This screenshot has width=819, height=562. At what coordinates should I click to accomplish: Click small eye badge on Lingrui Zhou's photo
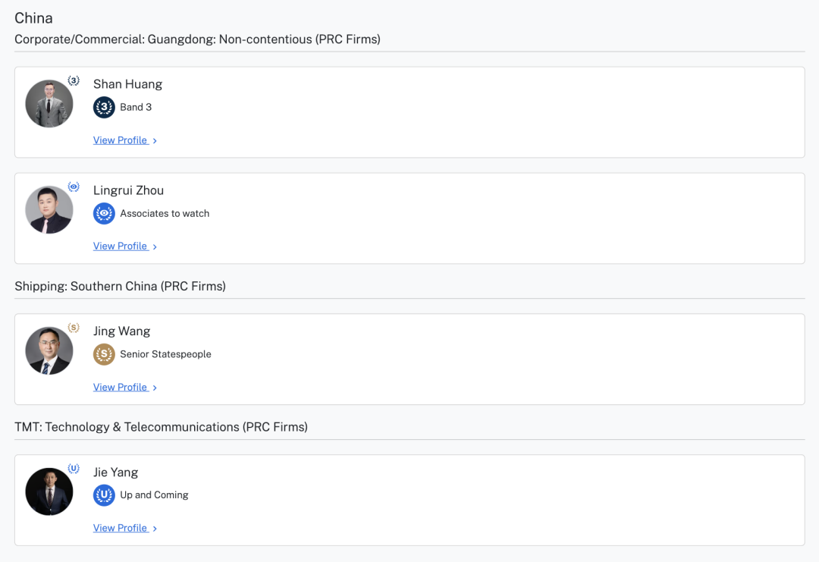point(74,187)
